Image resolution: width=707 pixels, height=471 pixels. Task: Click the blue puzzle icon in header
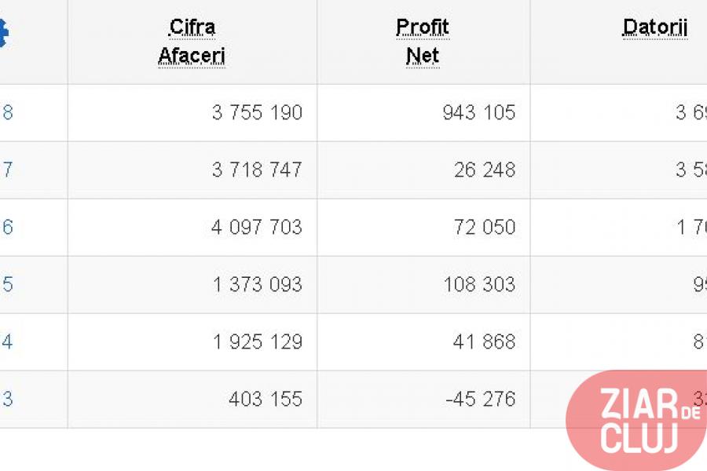click(4, 32)
